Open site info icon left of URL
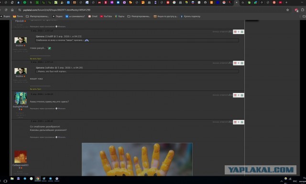 point(20,10)
